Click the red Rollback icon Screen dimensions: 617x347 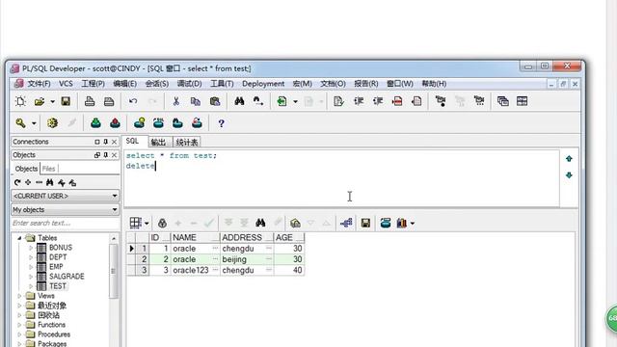[115, 123]
